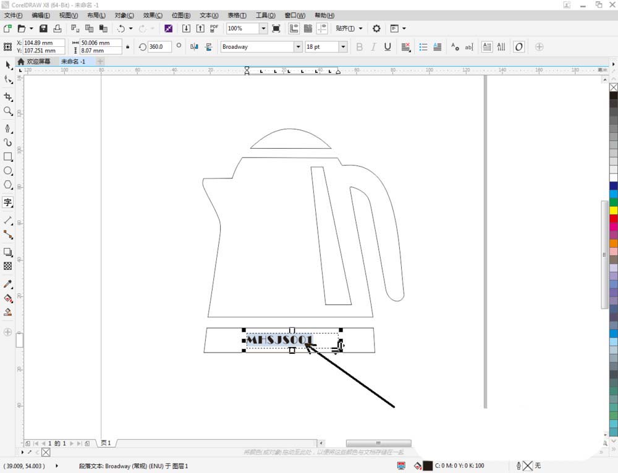Click the 页1 page tab

[x=106, y=443]
